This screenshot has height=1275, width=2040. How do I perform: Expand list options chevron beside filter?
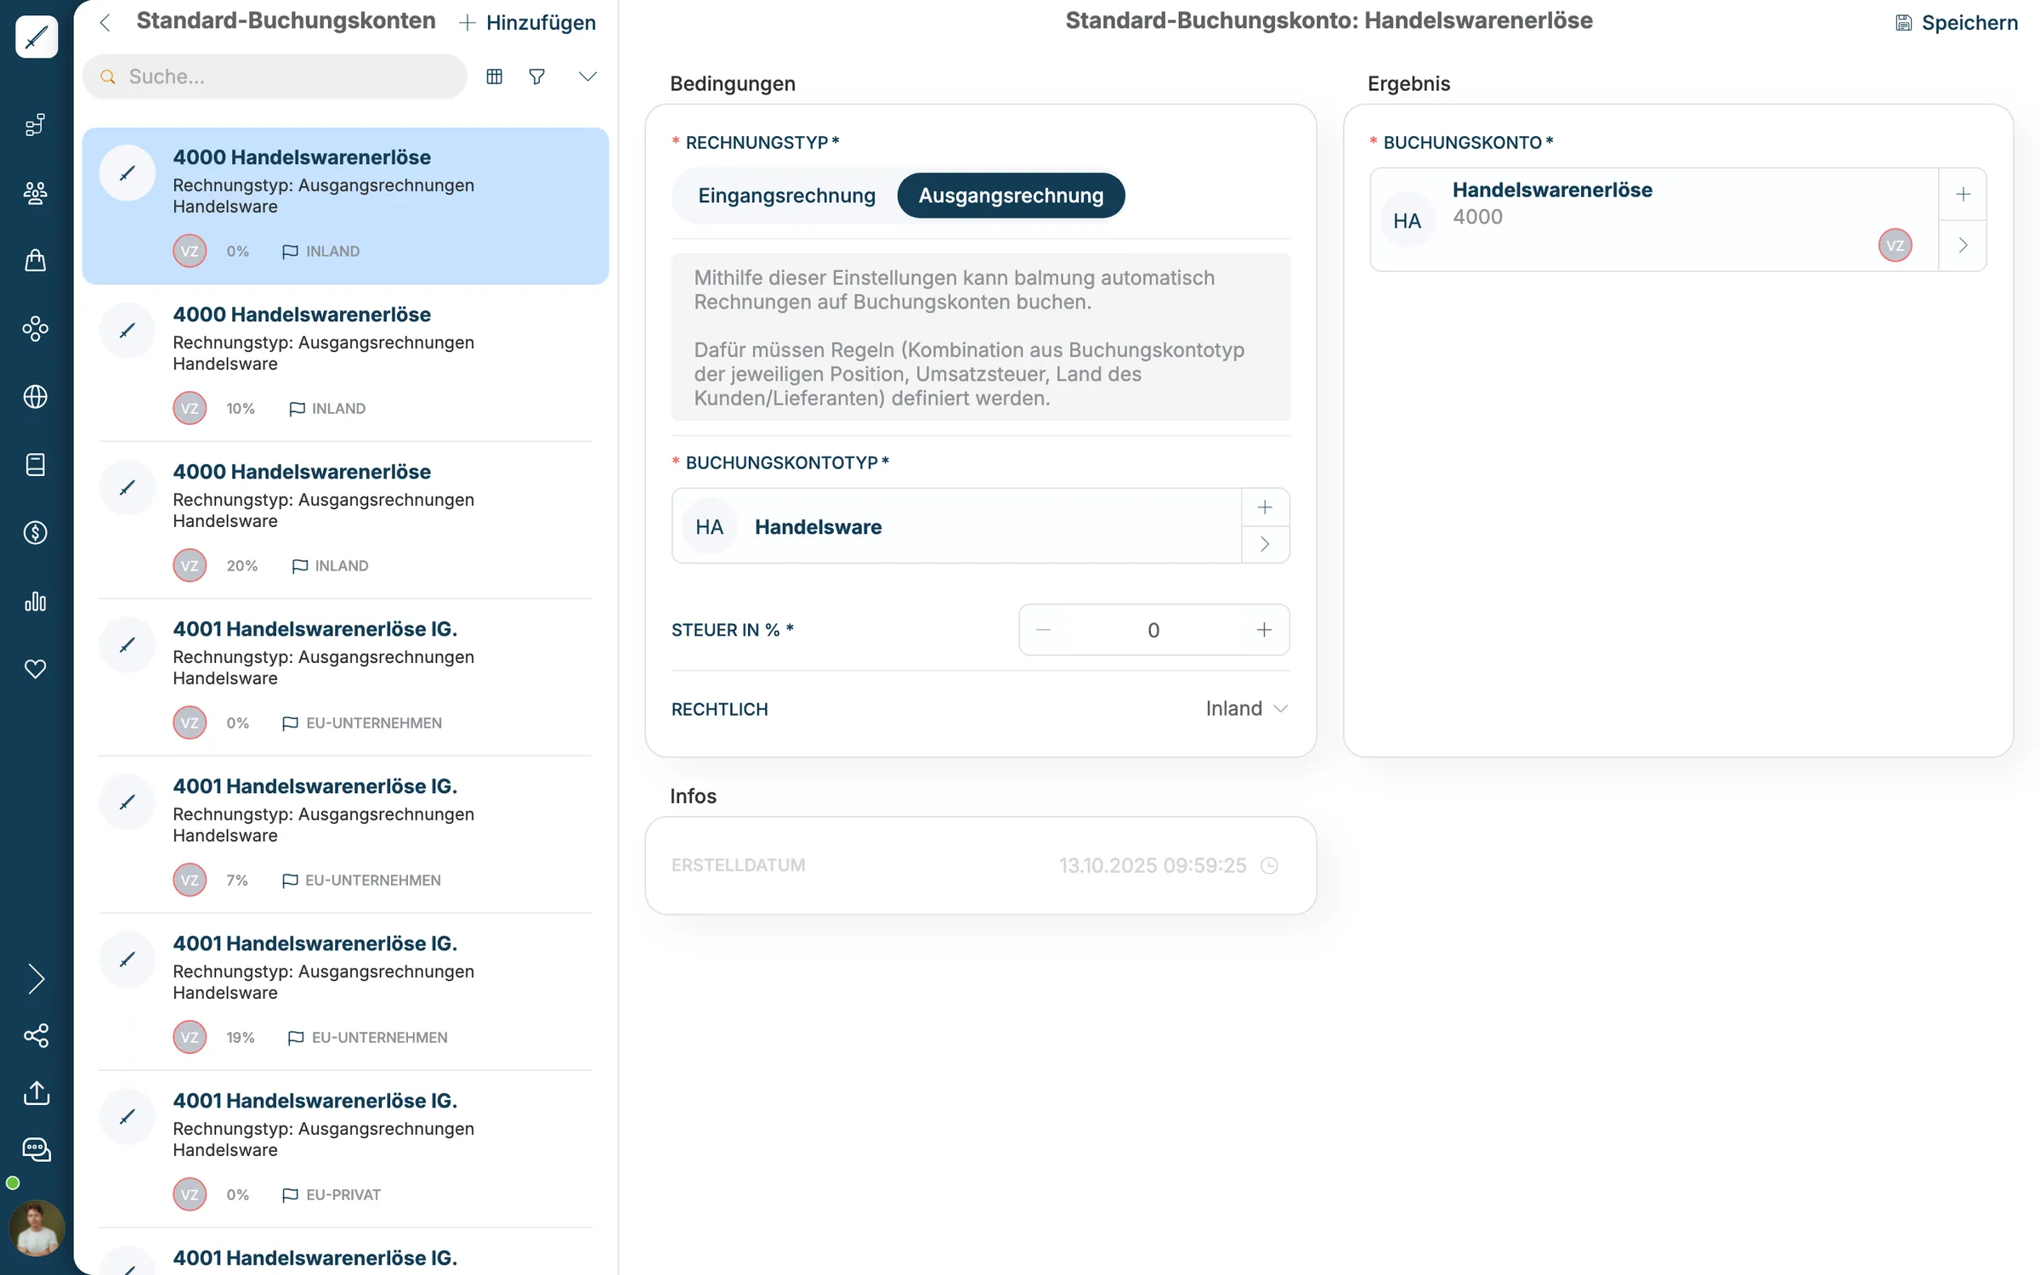point(587,76)
